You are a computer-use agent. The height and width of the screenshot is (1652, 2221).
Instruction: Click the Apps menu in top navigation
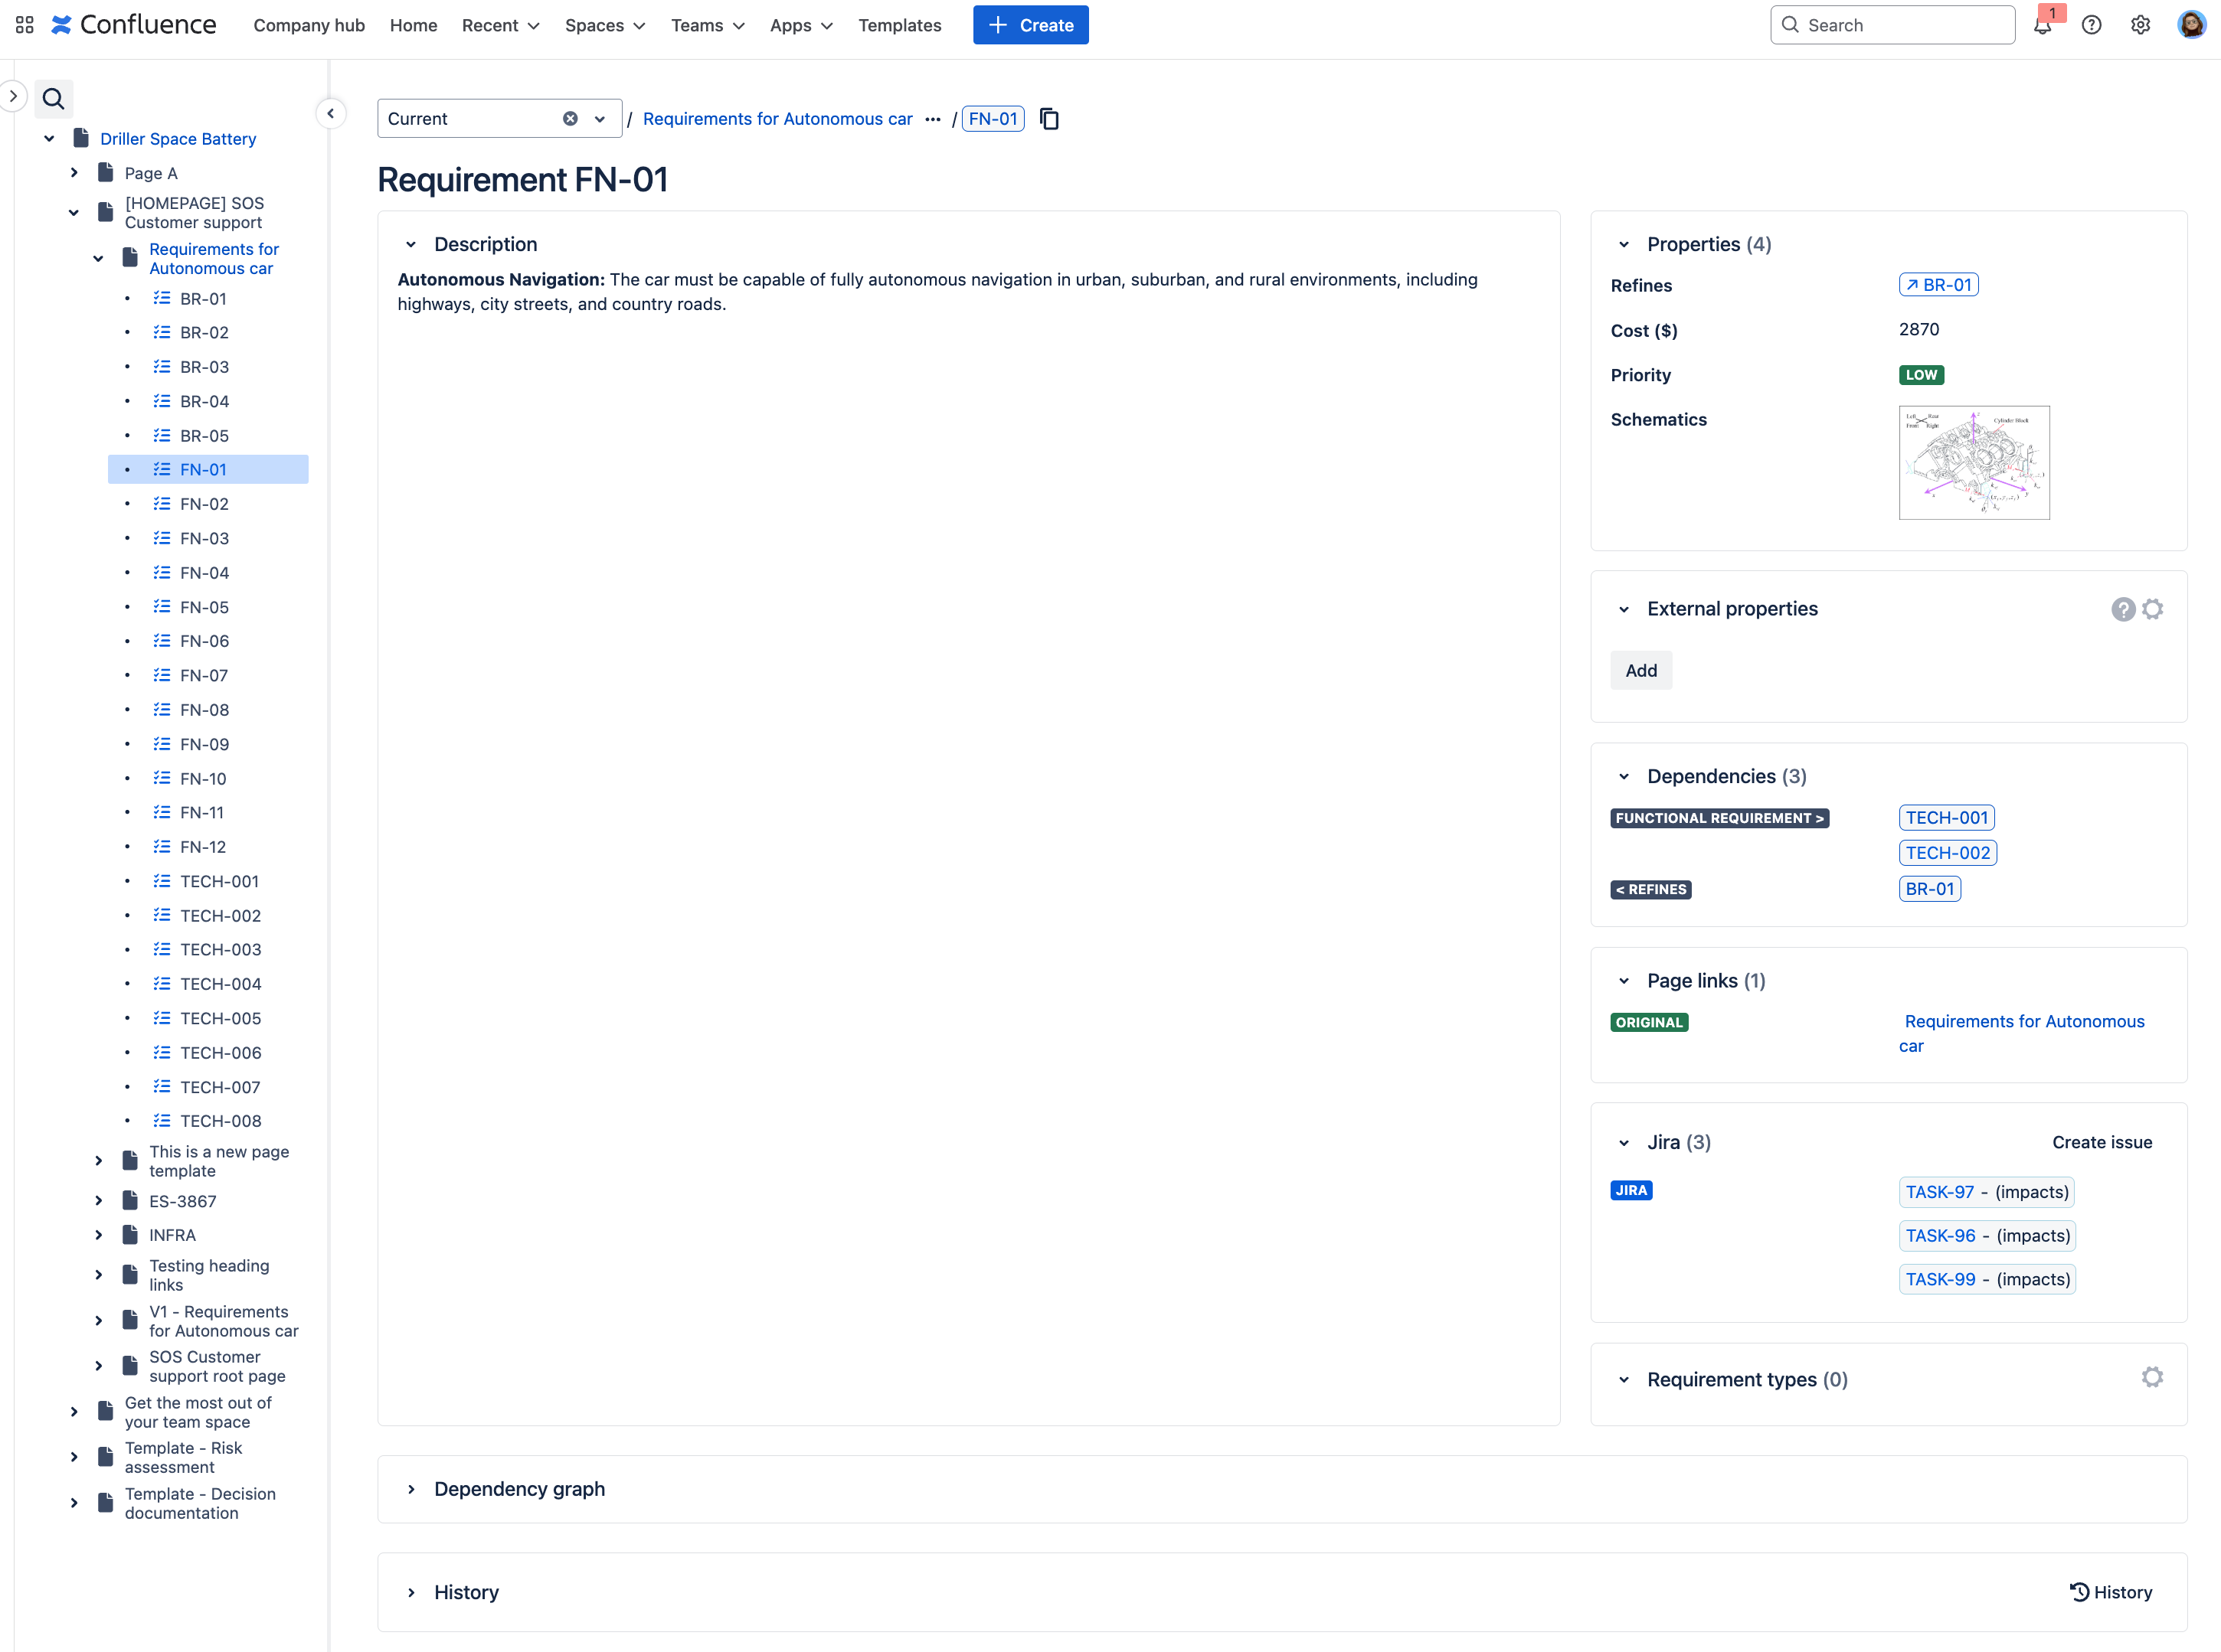click(x=802, y=24)
